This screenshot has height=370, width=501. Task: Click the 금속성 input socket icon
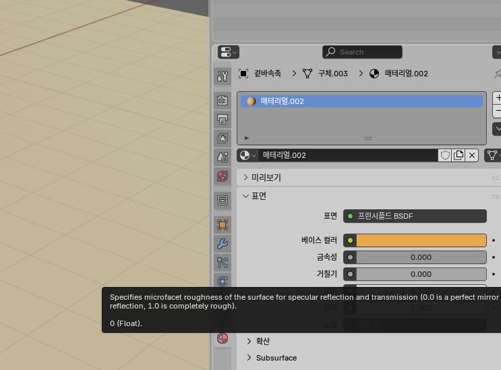[350, 257]
